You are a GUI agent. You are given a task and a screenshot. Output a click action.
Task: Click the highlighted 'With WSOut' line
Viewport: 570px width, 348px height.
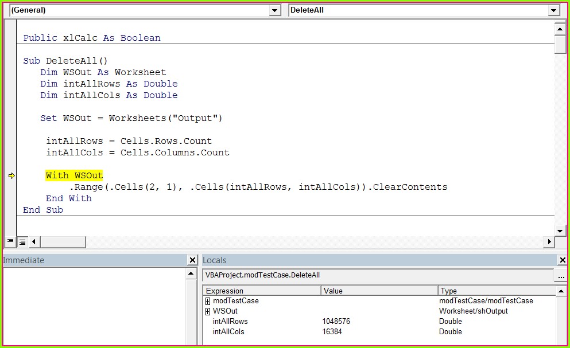[x=74, y=176]
